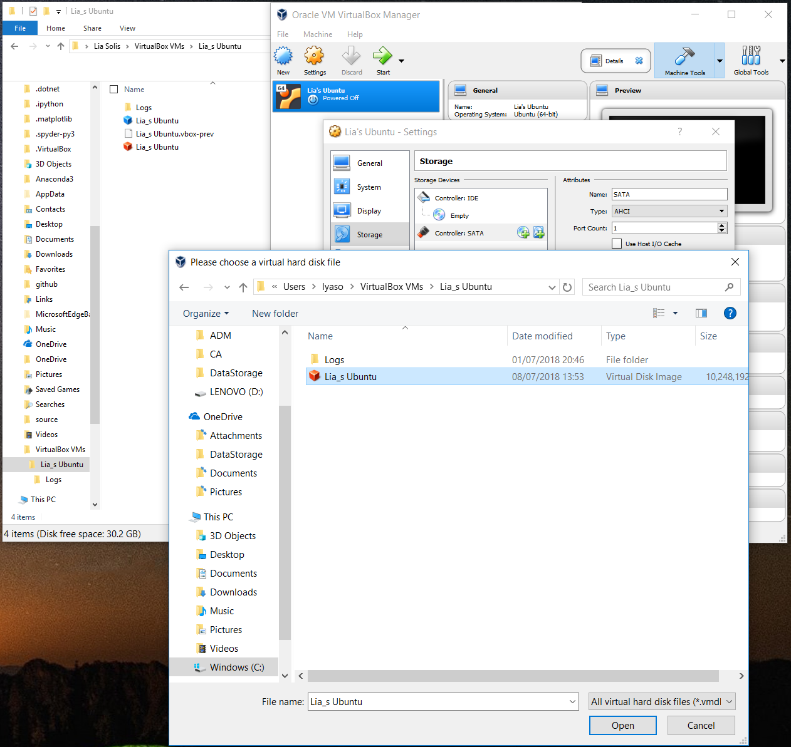Create a New folder in the dialog
791x747 pixels.
(275, 313)
